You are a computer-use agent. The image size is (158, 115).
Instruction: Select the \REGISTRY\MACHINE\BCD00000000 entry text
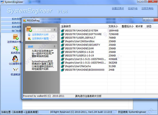[84, 70]
